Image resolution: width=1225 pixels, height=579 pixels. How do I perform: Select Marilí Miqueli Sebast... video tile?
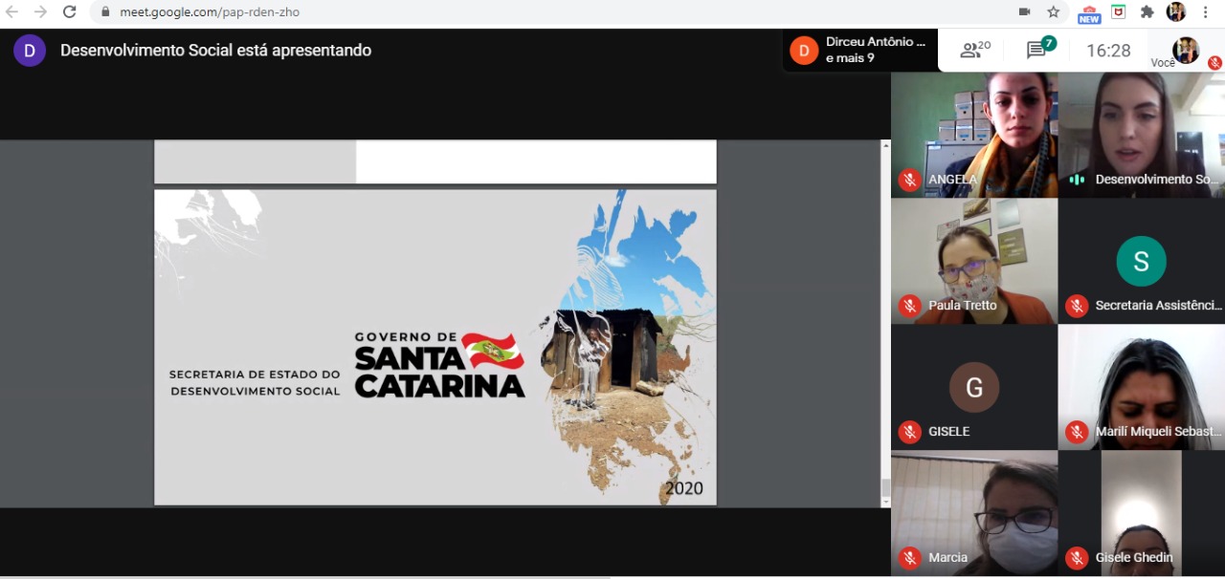[1142, 387]
